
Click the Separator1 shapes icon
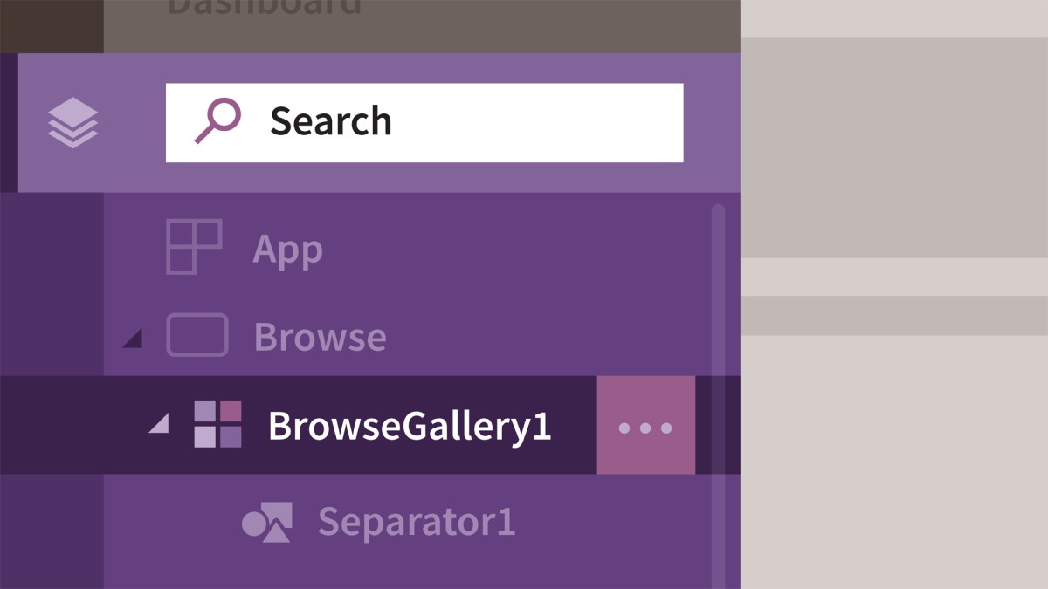266,522
